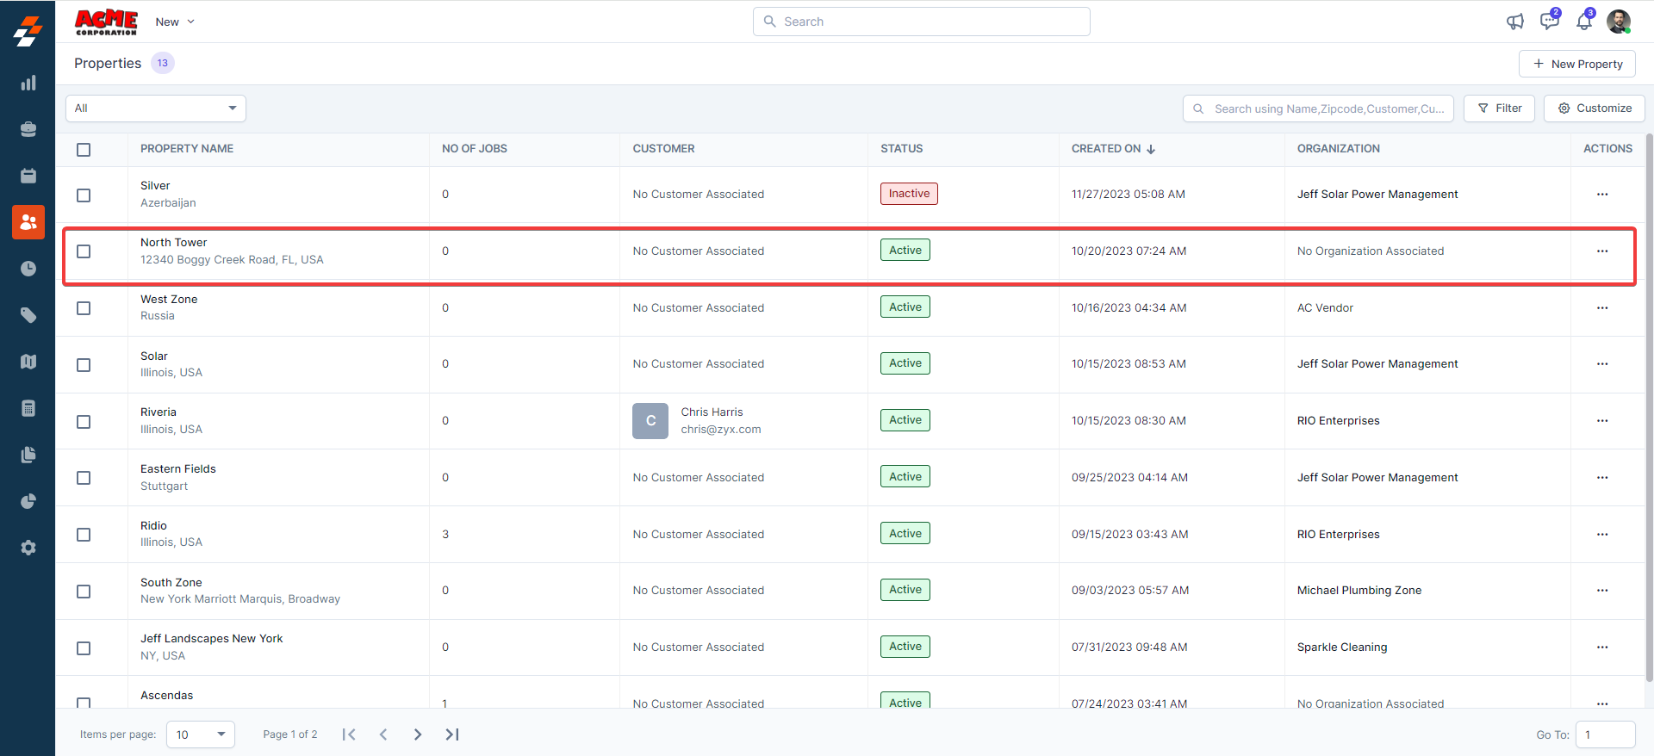
Task: Go to last page of results
Action: 452,734
